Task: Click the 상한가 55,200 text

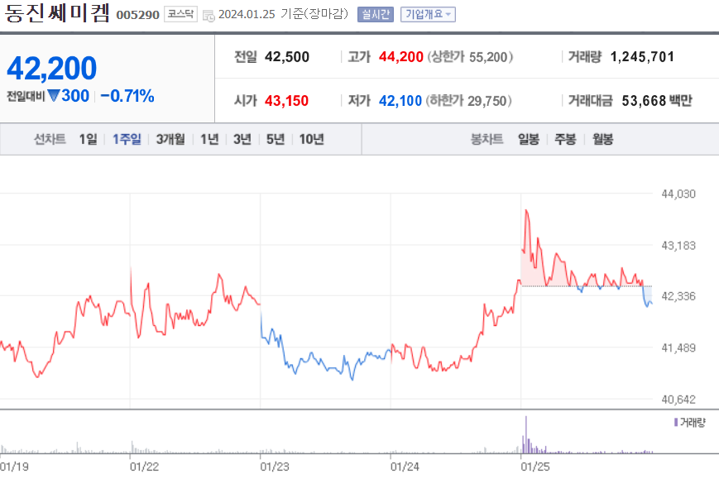Action: pos(470,57)
